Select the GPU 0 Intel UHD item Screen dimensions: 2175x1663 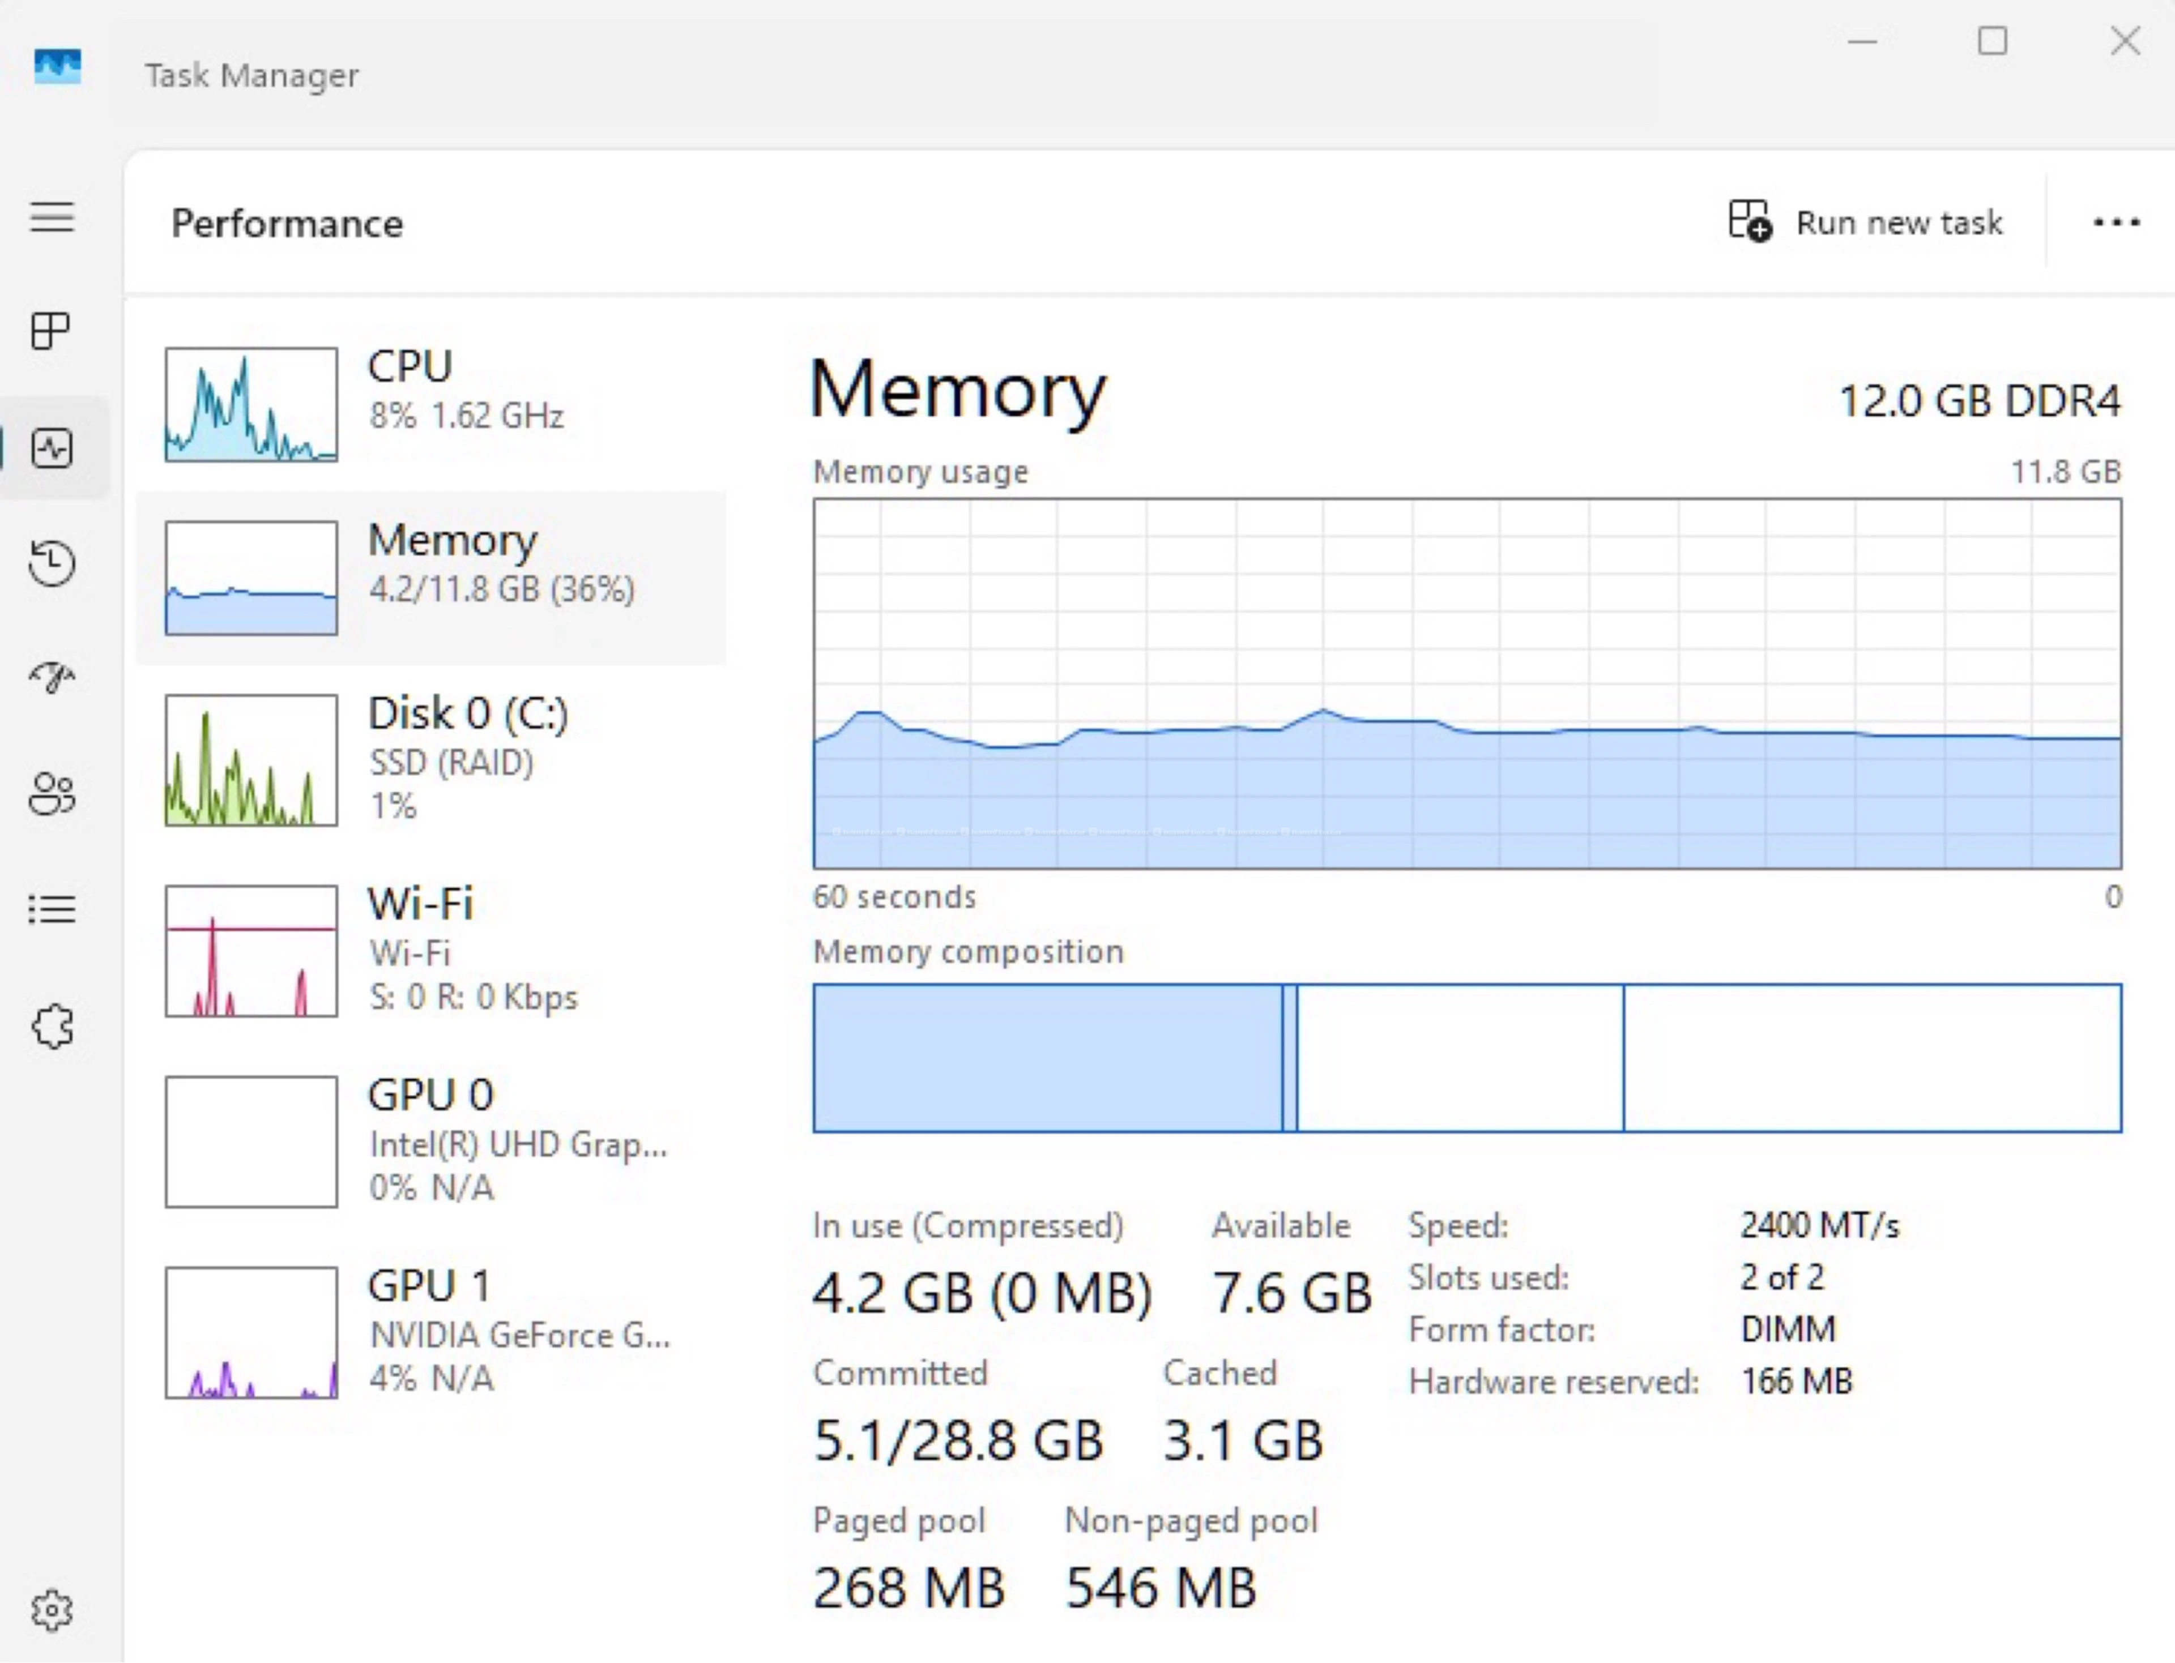(x=430, y=1142)
